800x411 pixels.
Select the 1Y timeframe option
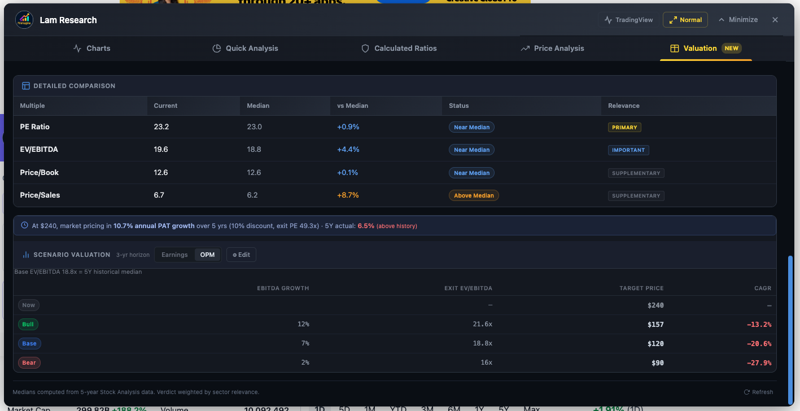(478, 408)
